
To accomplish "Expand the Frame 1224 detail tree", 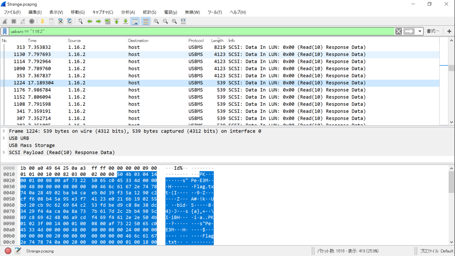I will [4, 131].
